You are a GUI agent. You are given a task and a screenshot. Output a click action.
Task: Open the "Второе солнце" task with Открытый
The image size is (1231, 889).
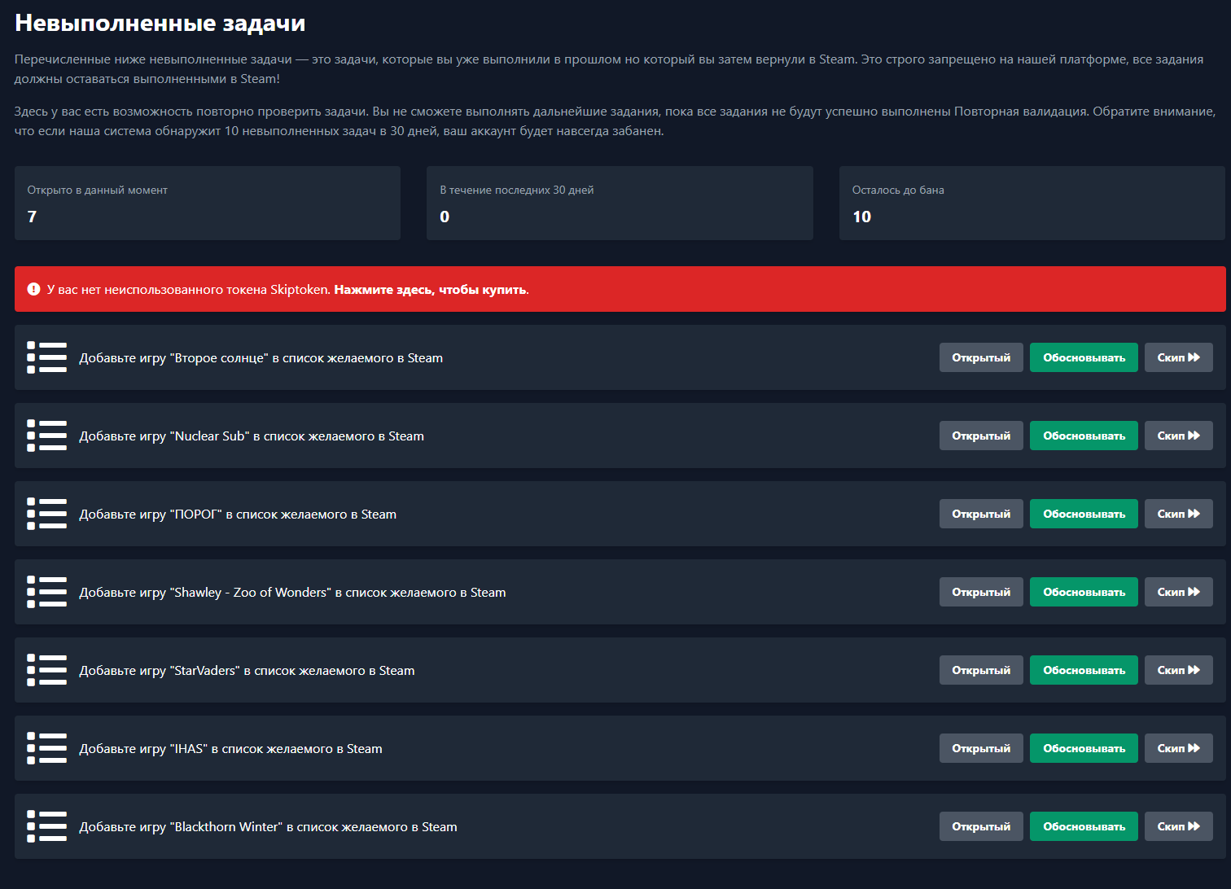coord(981,357)
